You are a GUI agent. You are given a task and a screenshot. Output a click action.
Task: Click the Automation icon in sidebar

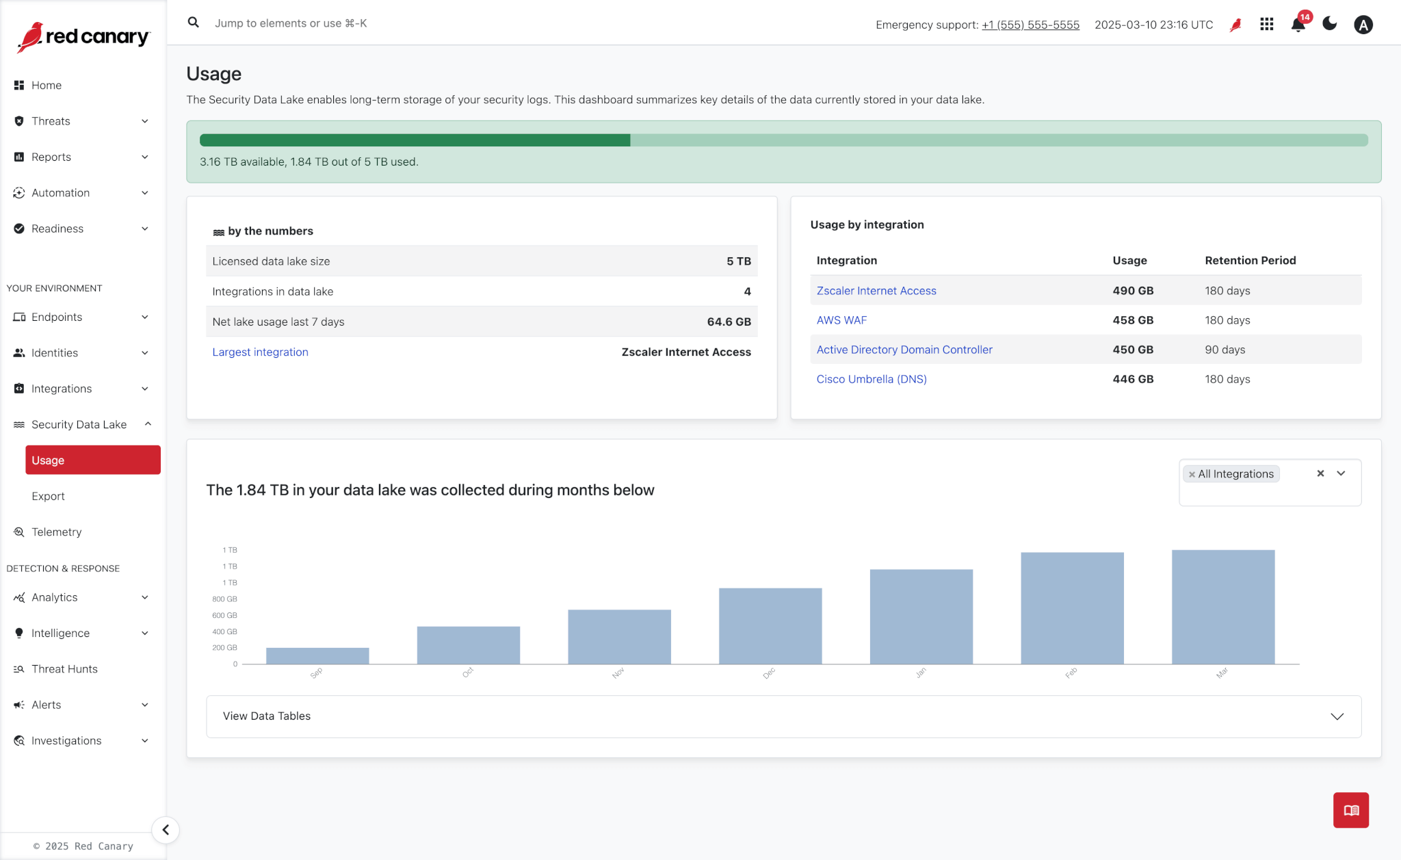pyautogui.click(x=19, y=193)
